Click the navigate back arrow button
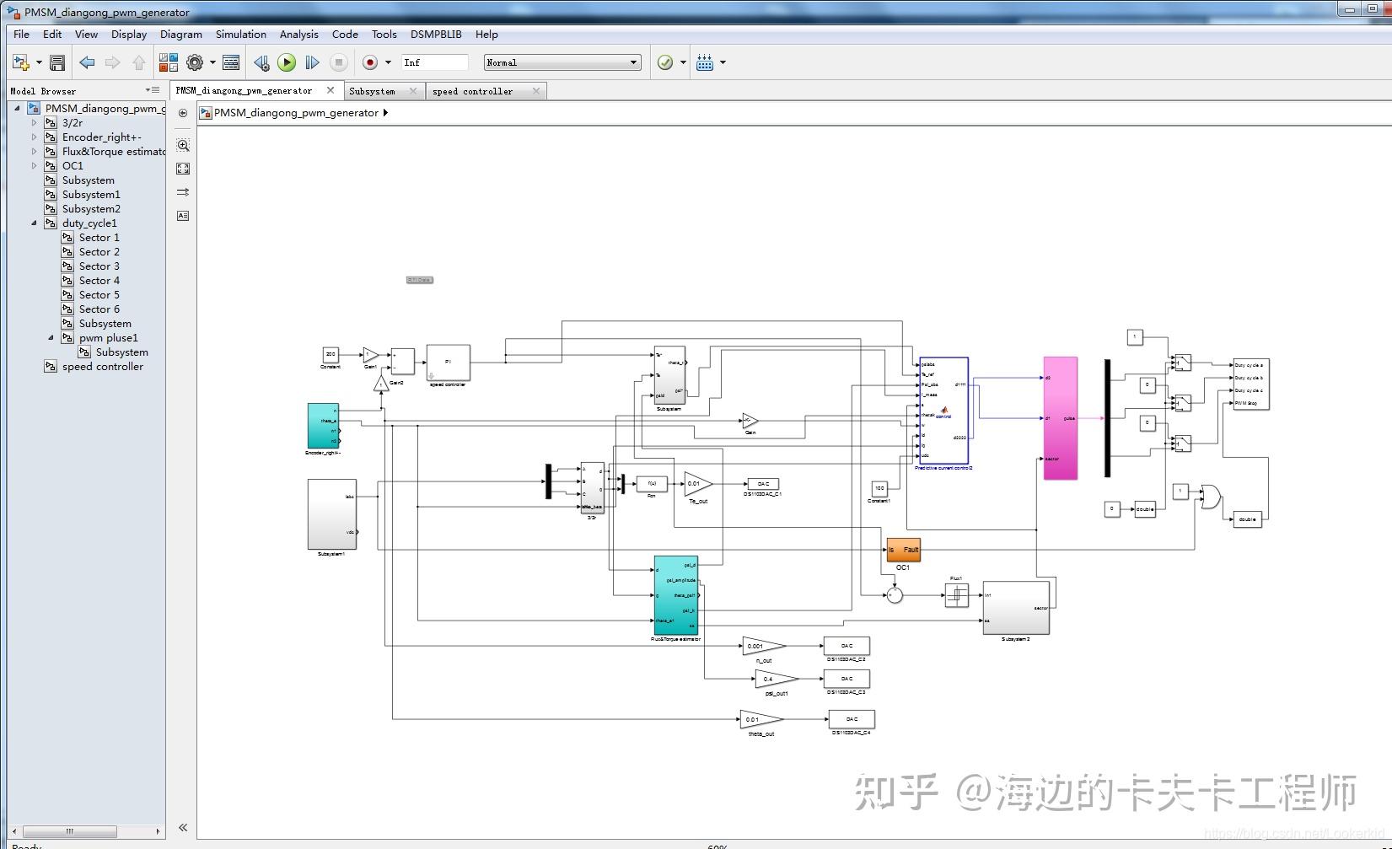 tap(86, 62)
